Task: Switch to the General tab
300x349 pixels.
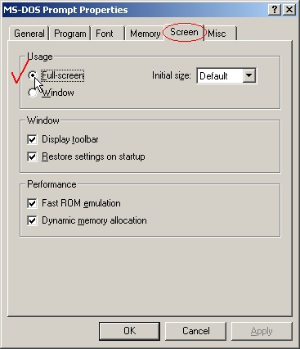Action: point(29,34)
